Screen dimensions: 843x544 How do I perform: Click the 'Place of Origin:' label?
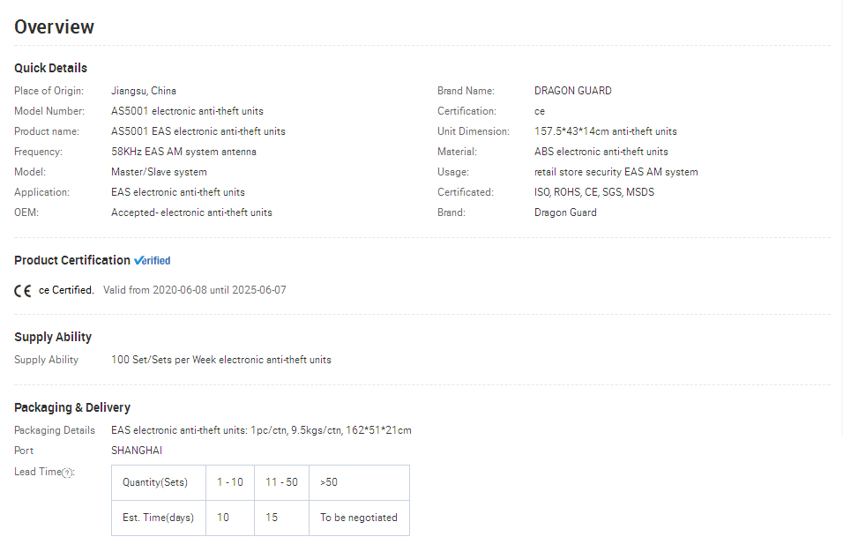point(48,91)
